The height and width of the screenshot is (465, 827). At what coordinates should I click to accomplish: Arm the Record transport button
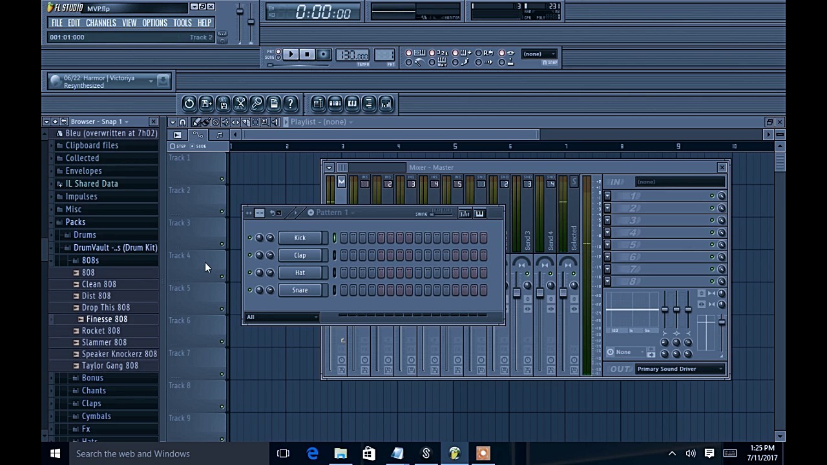tap(324, 55)
